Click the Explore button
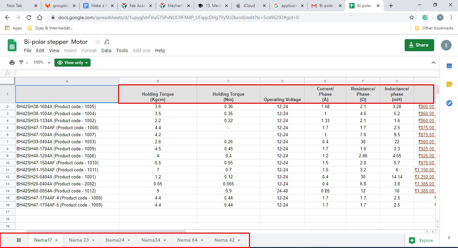This screenshot has width=458, height=248. (x=421, y=240)
